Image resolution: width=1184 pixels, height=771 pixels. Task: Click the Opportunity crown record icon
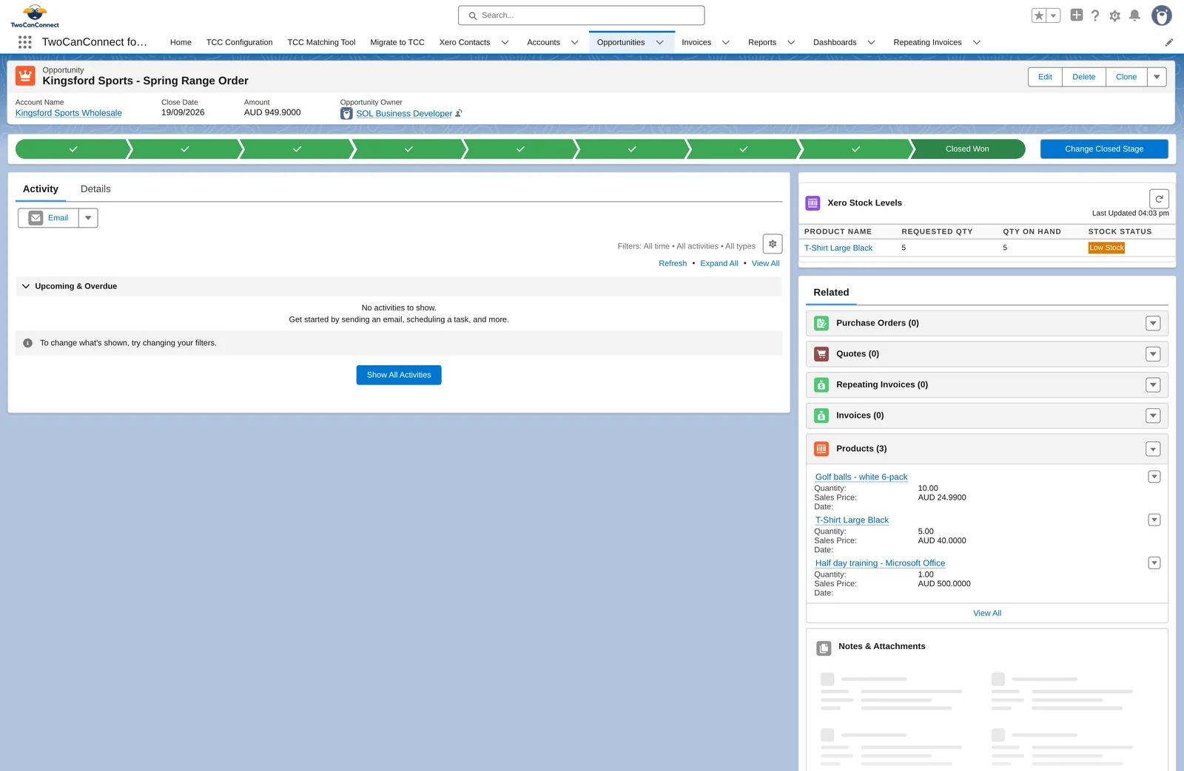coord(25,75)
